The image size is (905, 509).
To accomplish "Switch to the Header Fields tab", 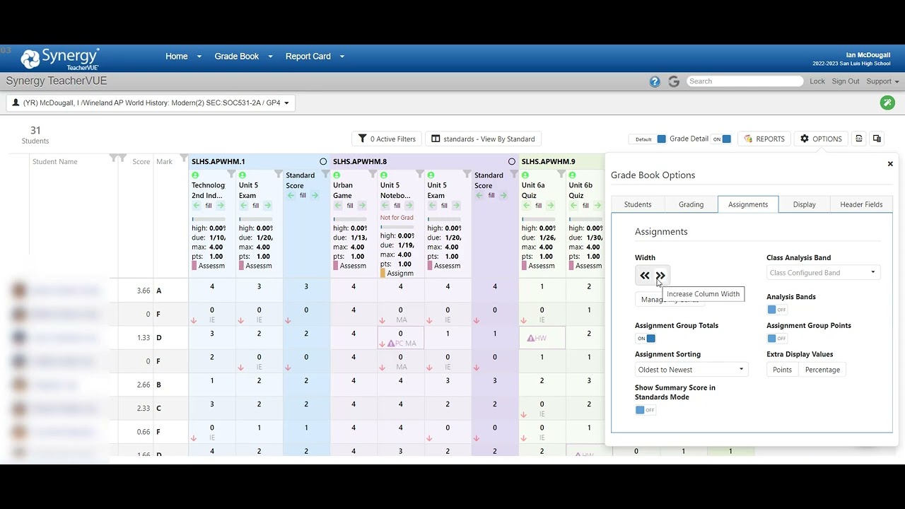I will [861, 204].
